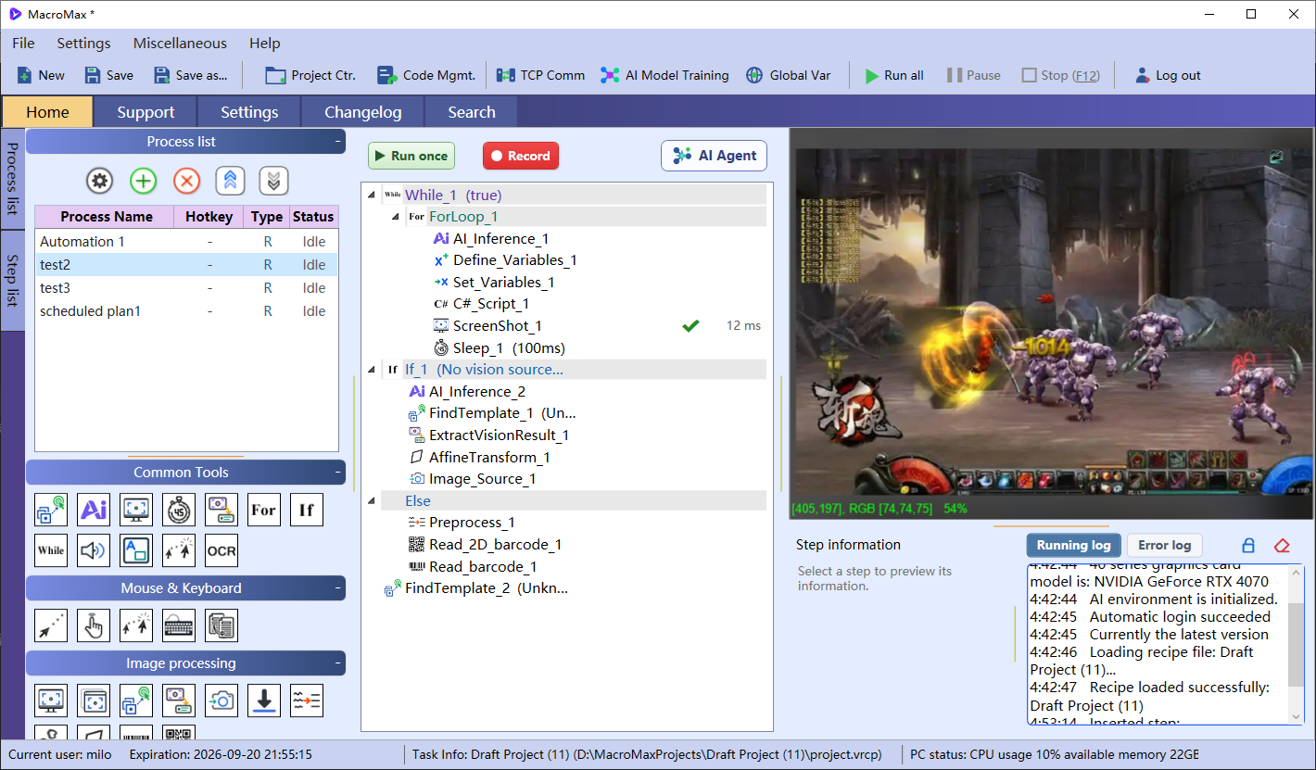The height and width of the screenshot is (770, 1316).
Task: Open Code Mgmt. in toolbar
Action: [x=427, y=75]
